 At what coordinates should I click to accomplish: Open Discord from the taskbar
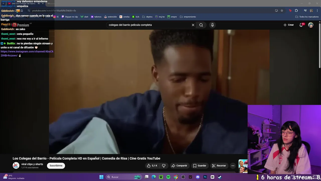point(198,177)
